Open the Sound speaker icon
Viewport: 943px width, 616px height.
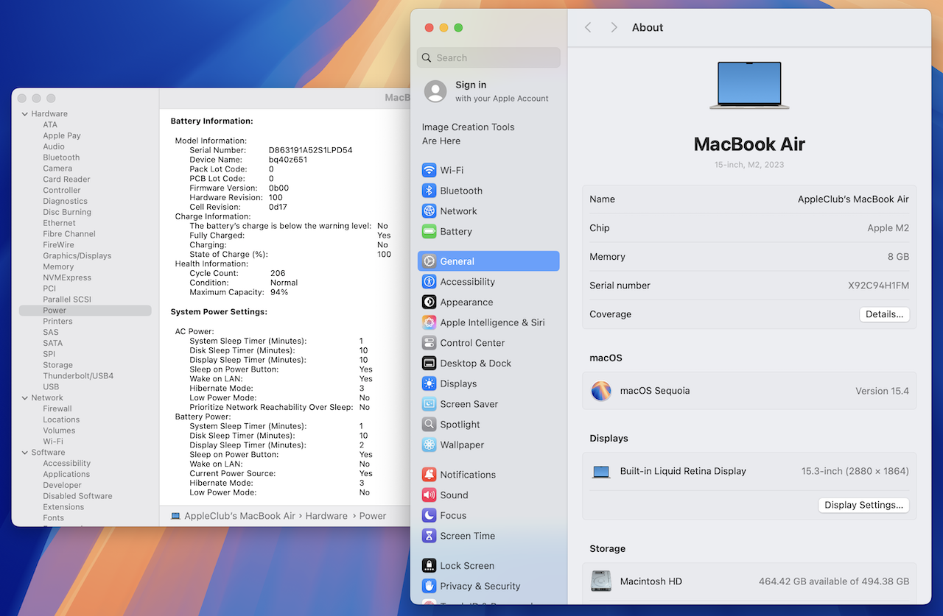429,495
